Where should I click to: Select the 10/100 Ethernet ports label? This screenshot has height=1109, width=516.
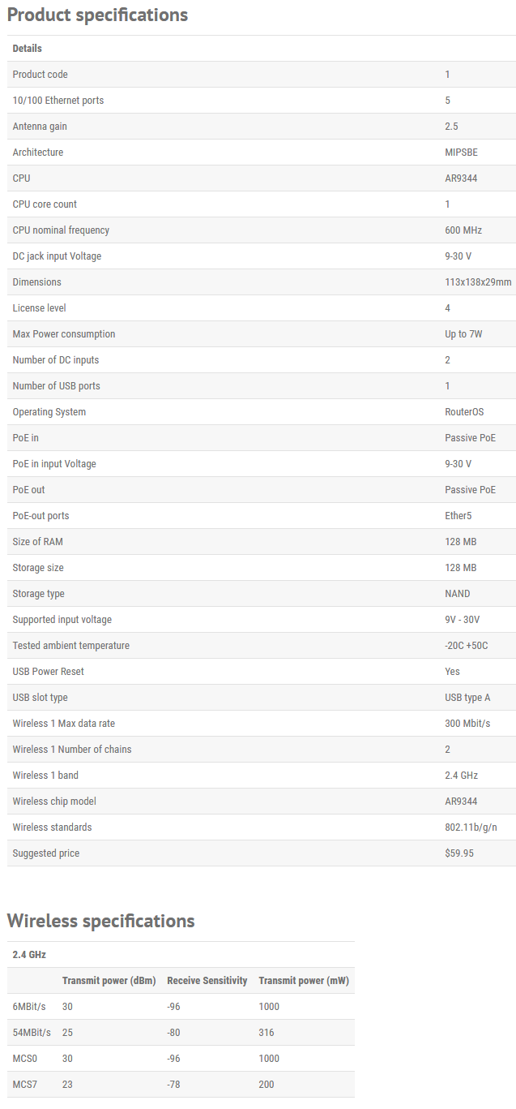pos(58,101)
